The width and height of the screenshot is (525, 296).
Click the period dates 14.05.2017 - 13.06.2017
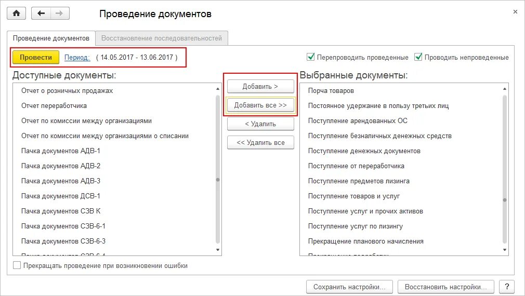137,57
